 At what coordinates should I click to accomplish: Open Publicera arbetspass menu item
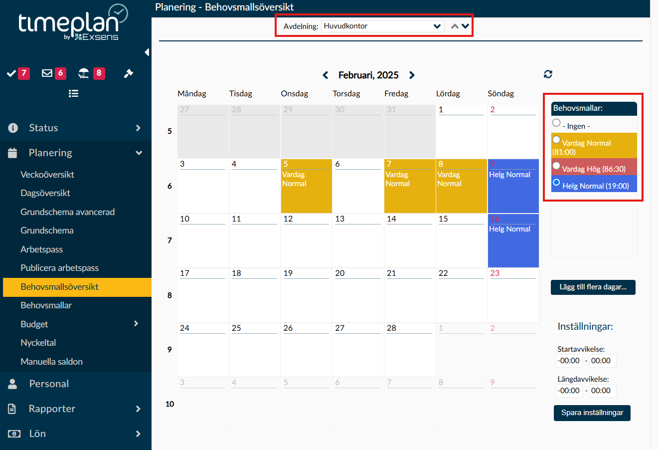pos(59,268)
